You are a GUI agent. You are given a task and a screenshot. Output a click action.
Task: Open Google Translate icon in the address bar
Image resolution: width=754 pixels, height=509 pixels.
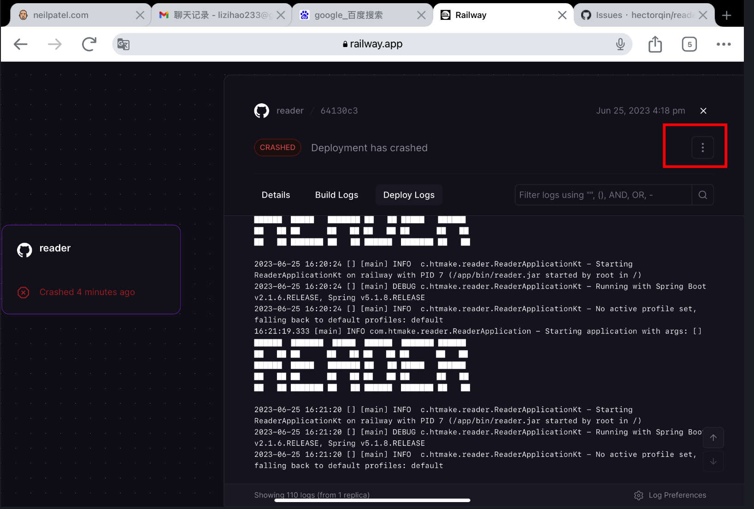click(x=123, y=44)
